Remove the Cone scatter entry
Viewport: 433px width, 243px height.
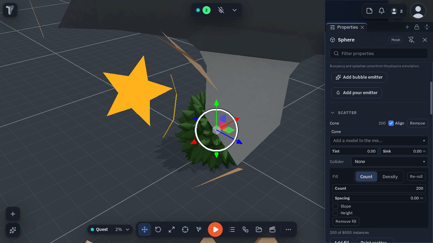coord(417,123)
